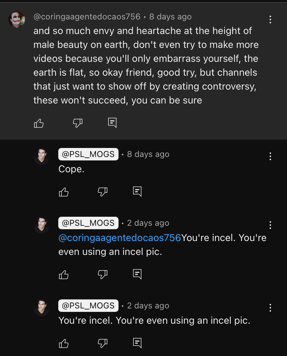Click reply icon under "Cope." comment

(x=137, y=191)
